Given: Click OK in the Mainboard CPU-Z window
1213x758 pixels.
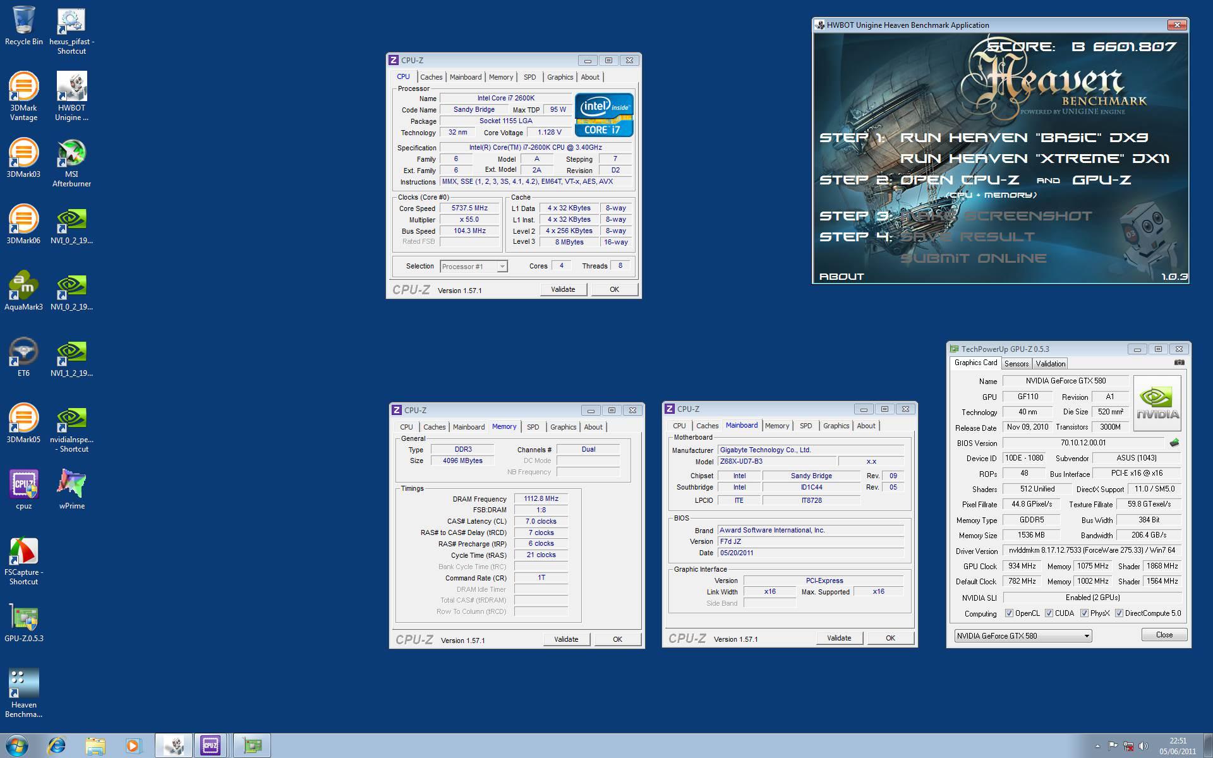Looking at the screenshot, I should (890, 638).
